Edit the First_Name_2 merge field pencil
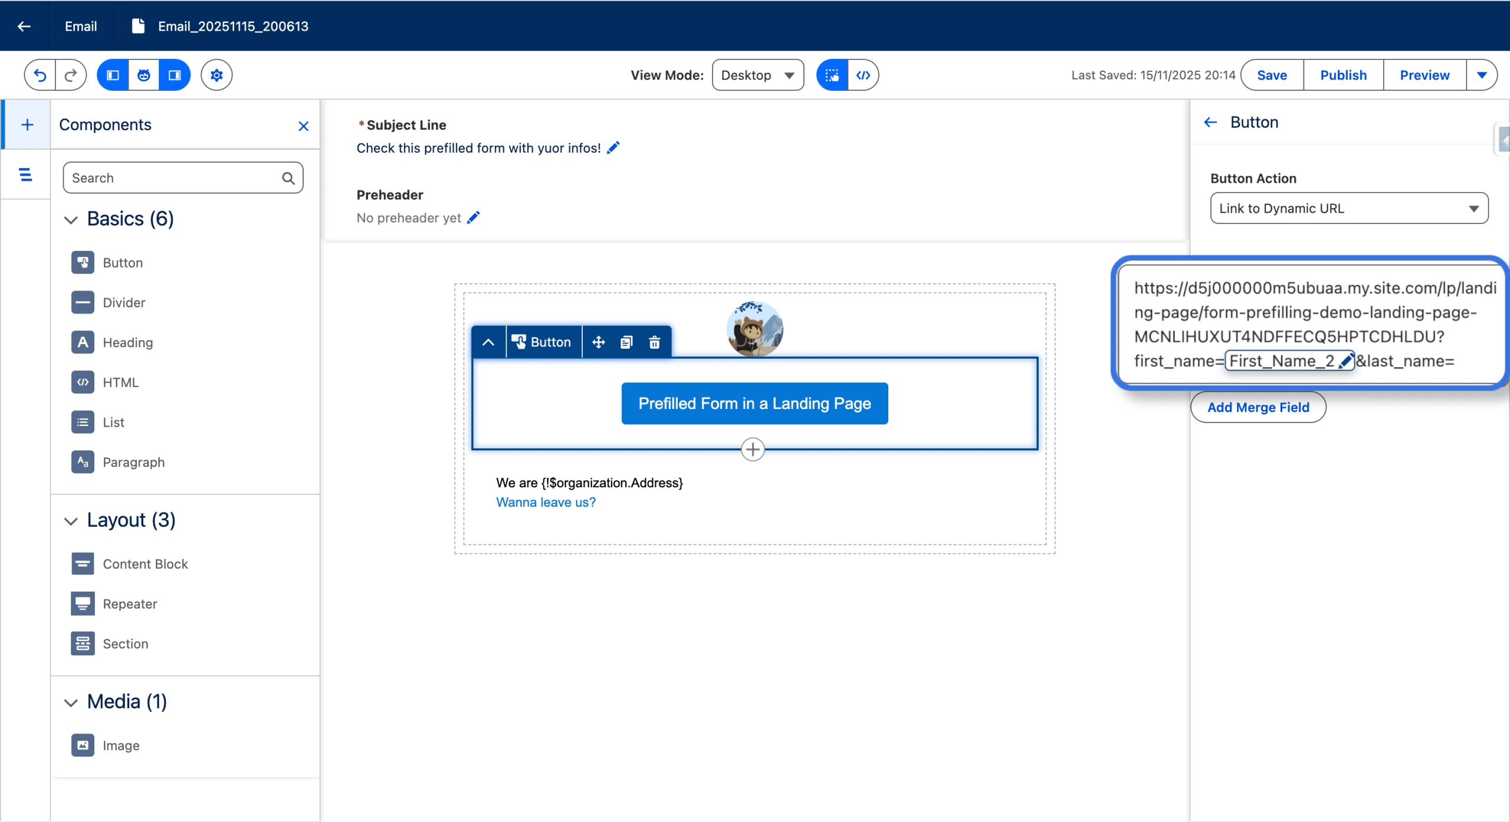Viewport: 1510px width, 822px height. pos(1345,361)
